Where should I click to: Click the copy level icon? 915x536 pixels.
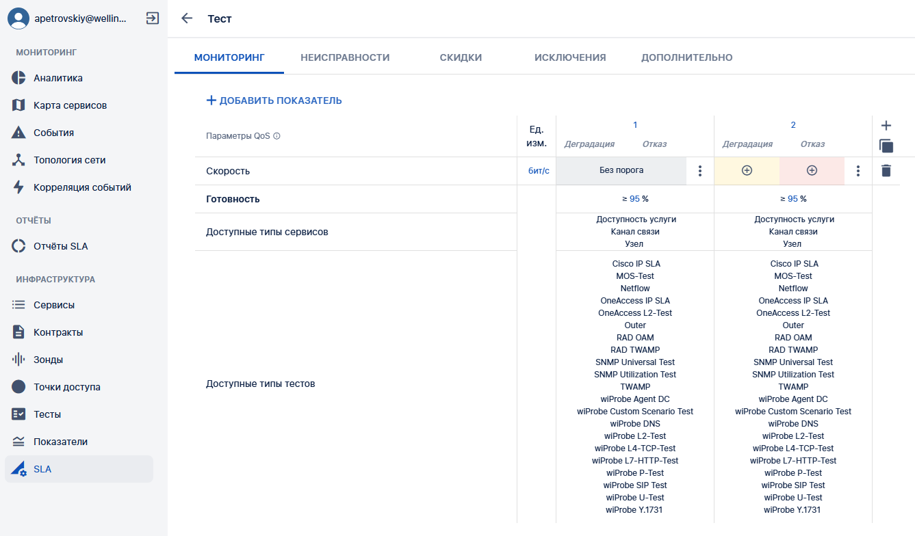point(886,146)
